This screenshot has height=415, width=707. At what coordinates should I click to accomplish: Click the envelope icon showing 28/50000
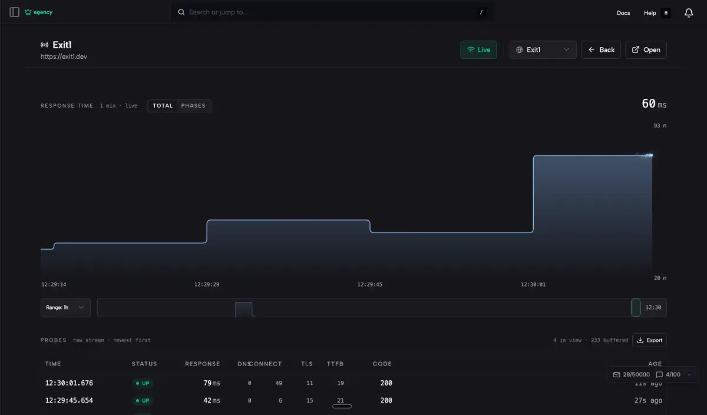[616, 374]
